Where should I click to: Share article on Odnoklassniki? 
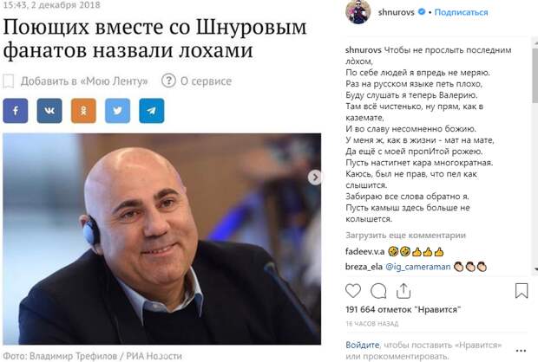tap(83, 111)
